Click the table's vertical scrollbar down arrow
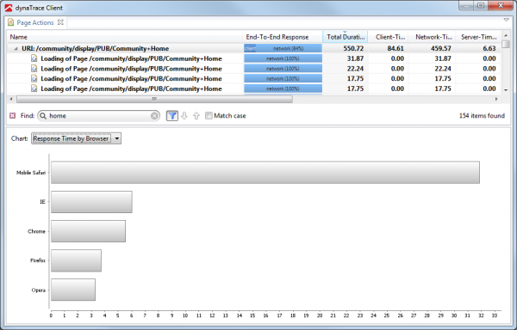517x330 pixels. [x=506, y=90]
